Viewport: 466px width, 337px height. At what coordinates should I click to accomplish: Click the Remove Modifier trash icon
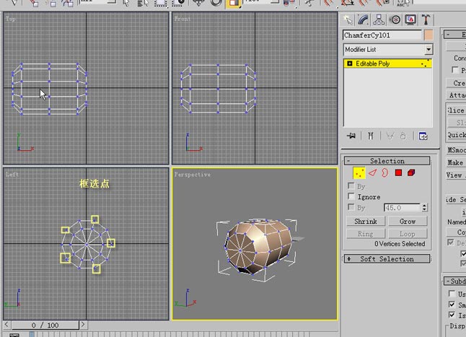point(403,136)
